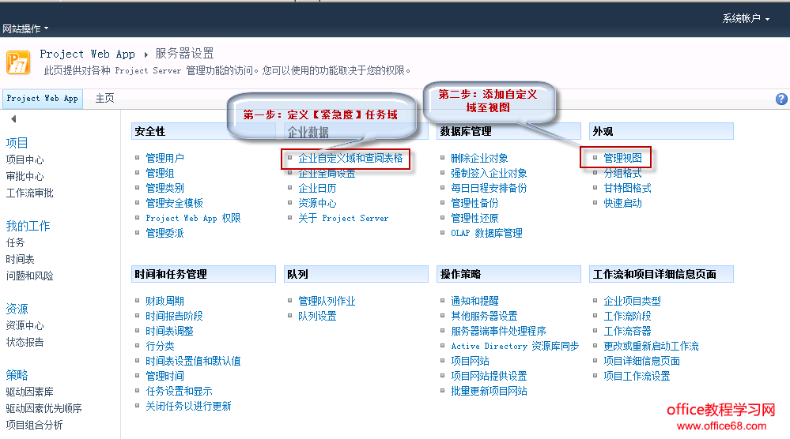This screenshot has height=439, width=790.
Task: Open 时间表 in sidebar
Action: [x=20, y=260]
